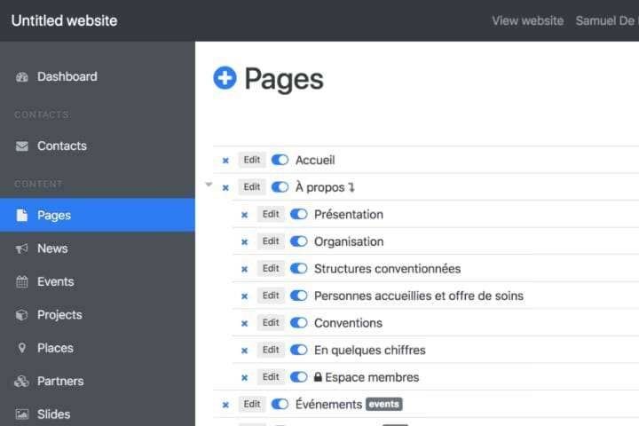Viewport: 639px width, 426px height.
Task: Click the News megaphone icon
Action: [22, 248]
